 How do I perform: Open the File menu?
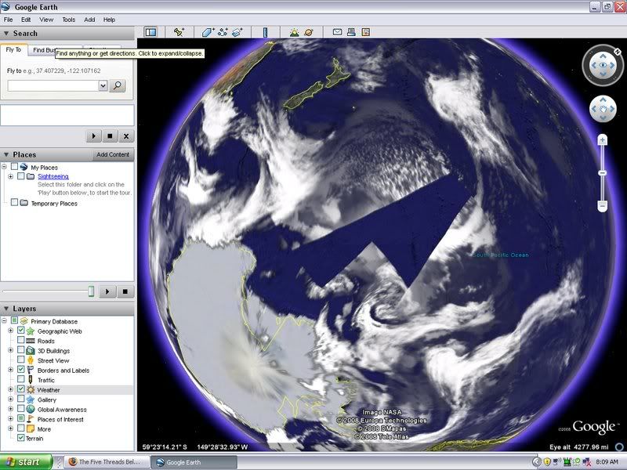click(x=8, y=20)
